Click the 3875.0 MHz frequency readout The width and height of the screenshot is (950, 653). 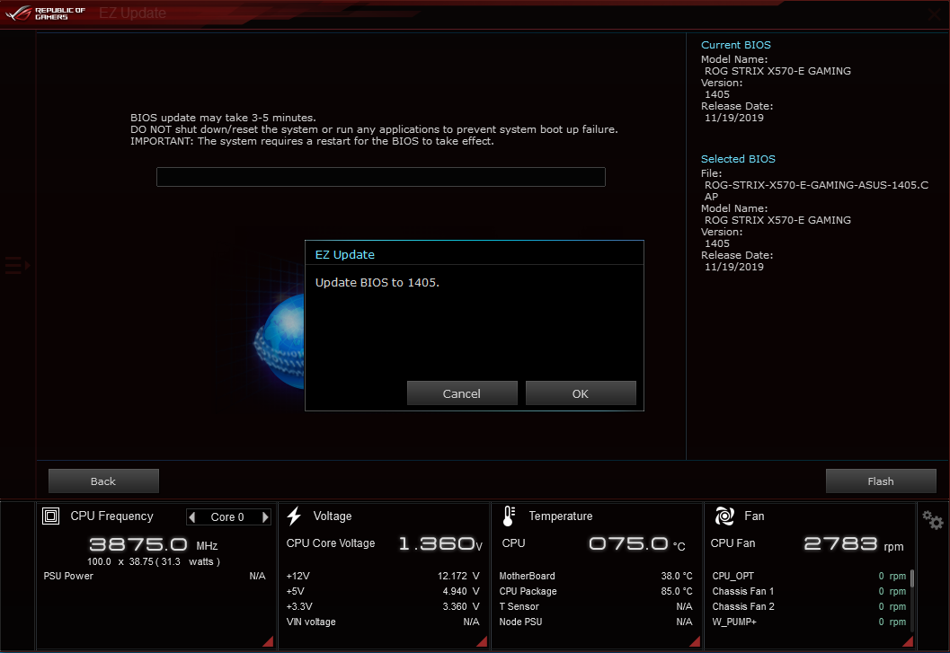click(x=154, y=544)
